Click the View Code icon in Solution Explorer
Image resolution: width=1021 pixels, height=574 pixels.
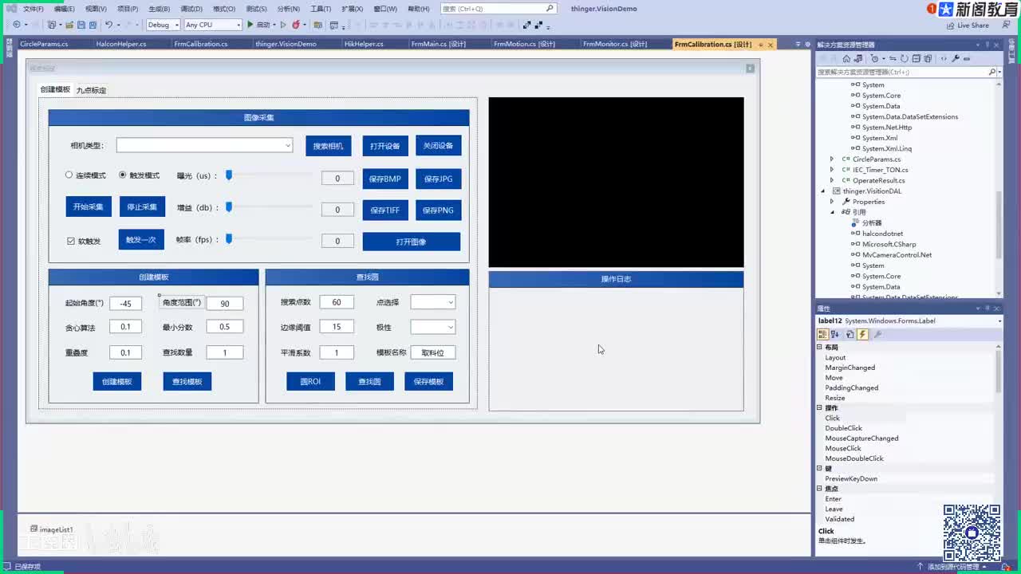[944, 58]
